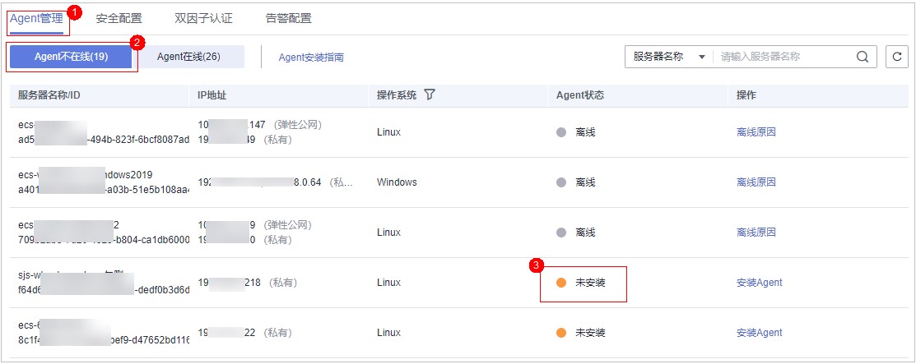Viewport: 916px width, 364px height.
Task: Click the orange dot in last row
Action: [x=561, y=333]
